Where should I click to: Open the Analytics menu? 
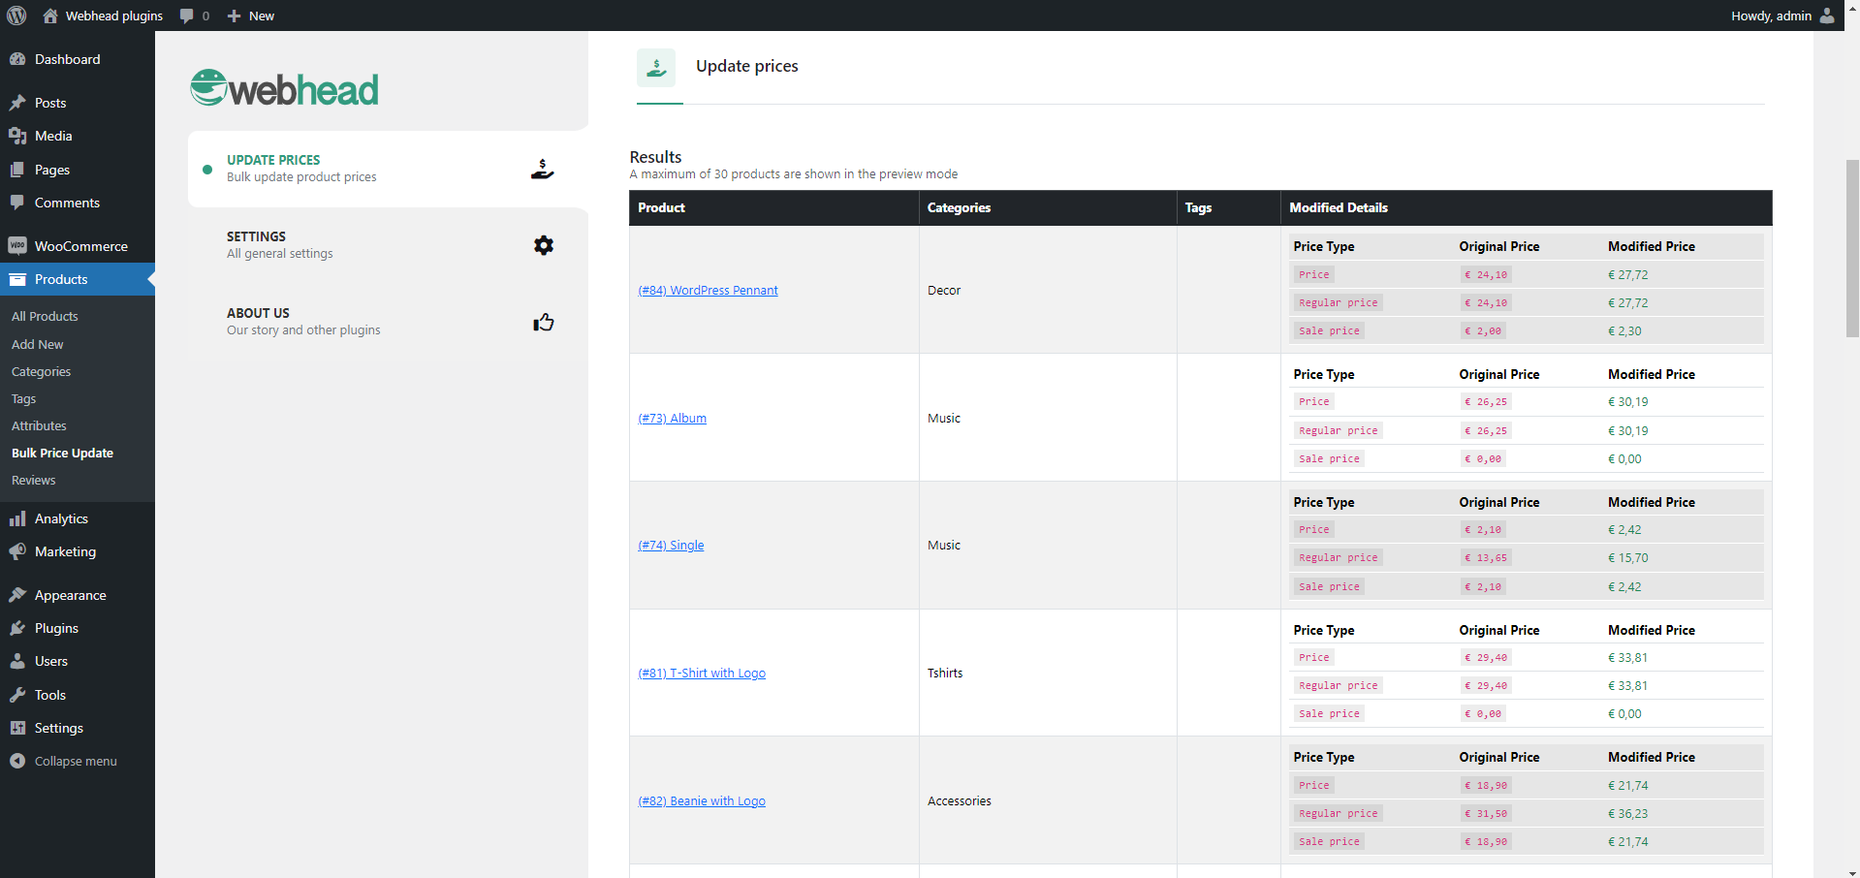coord(78,518)
